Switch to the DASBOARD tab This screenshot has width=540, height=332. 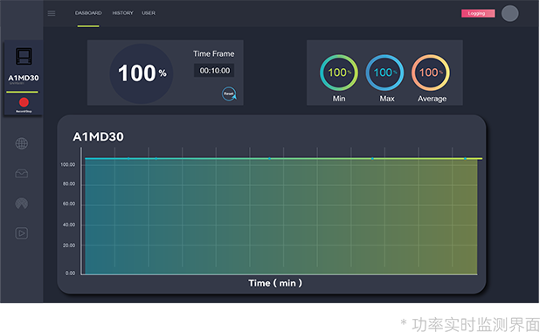88,13
